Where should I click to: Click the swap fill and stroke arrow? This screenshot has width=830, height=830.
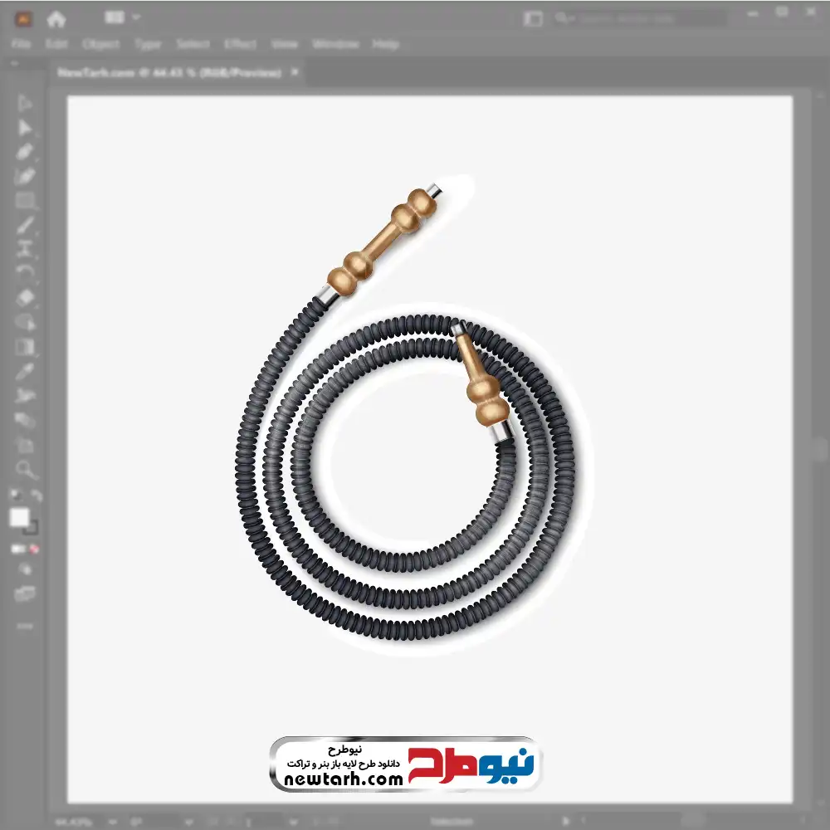tap(36, 496)
